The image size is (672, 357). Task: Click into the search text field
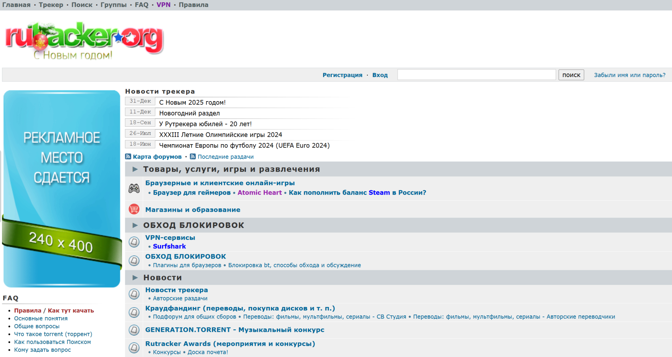[476, 75]
